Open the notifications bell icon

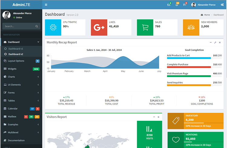(177, 5)
